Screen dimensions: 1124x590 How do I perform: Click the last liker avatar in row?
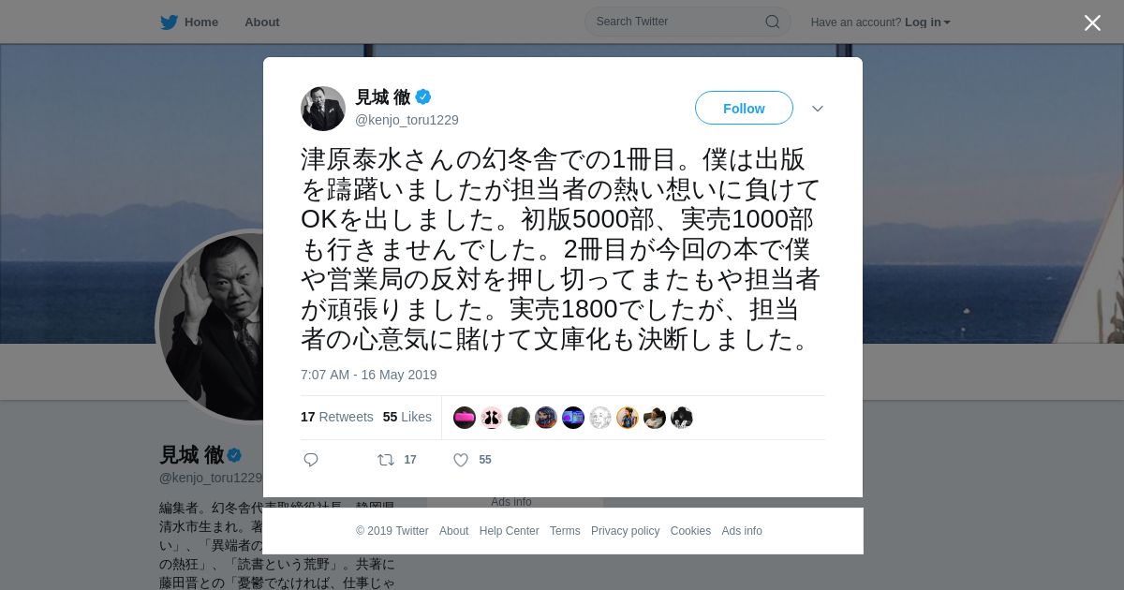pyautogui.click(x=682, y=418)
